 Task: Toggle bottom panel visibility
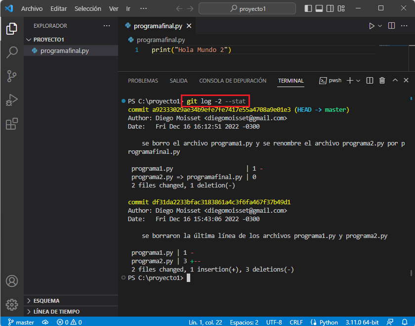pos(319,8)
